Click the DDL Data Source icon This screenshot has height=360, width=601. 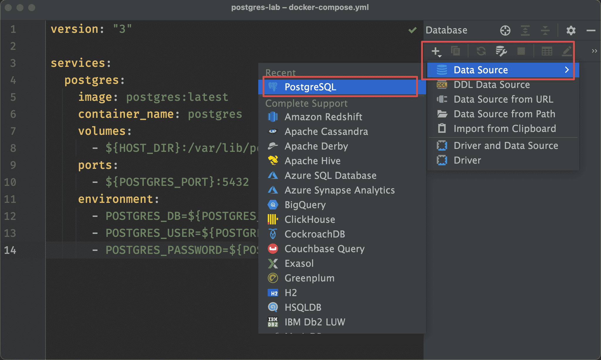point(442,85)
